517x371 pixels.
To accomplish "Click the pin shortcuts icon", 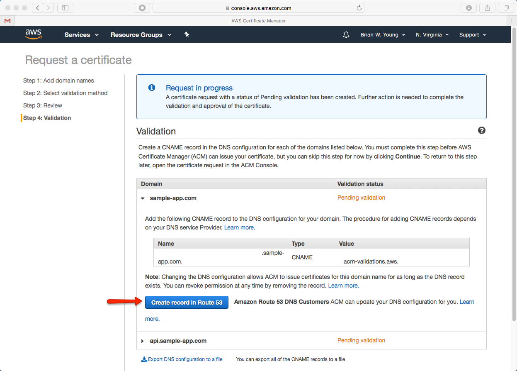I will click(x=187, y=35).
